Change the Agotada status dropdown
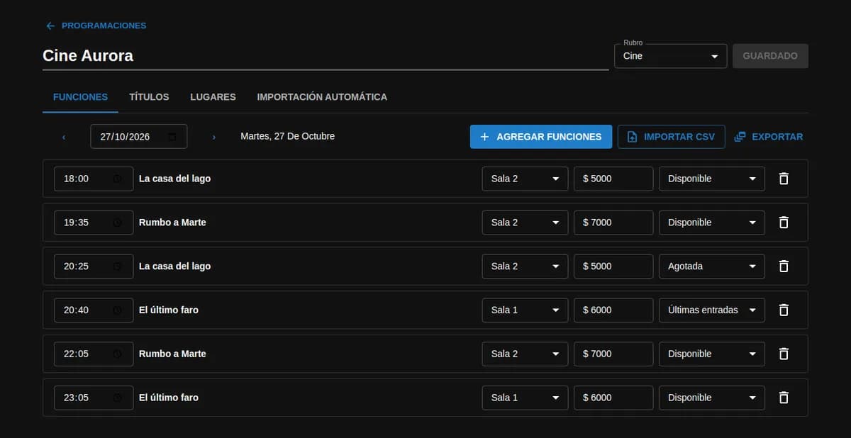 point(712,266)
